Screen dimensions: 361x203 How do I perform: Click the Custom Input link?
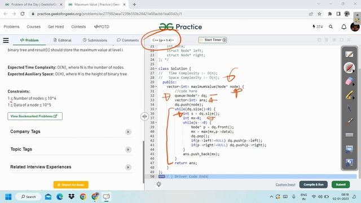coord(285,184)
